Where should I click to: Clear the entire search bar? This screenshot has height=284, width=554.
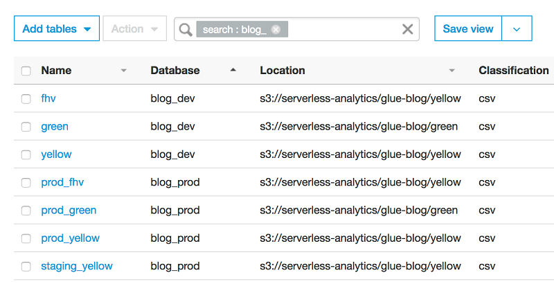click(x=408, y=29)
